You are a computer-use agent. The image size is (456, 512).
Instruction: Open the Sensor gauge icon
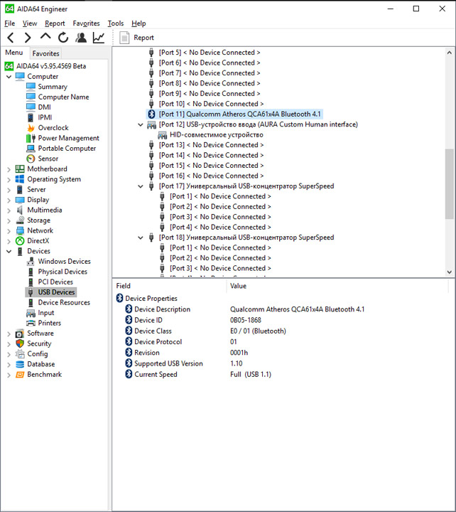click(x=31, y=159)
